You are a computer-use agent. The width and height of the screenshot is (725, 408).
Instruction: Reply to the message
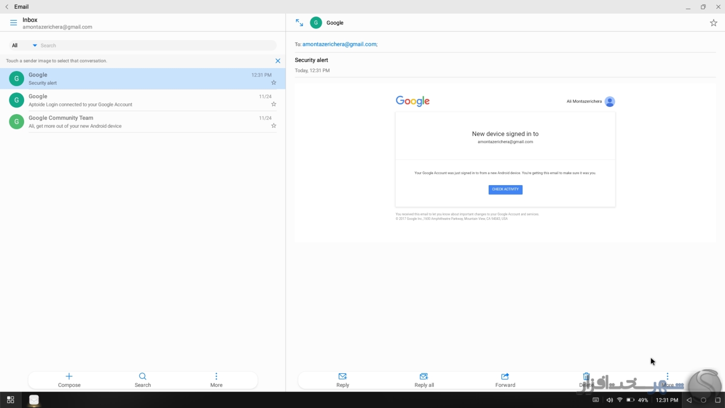[343, 380]
